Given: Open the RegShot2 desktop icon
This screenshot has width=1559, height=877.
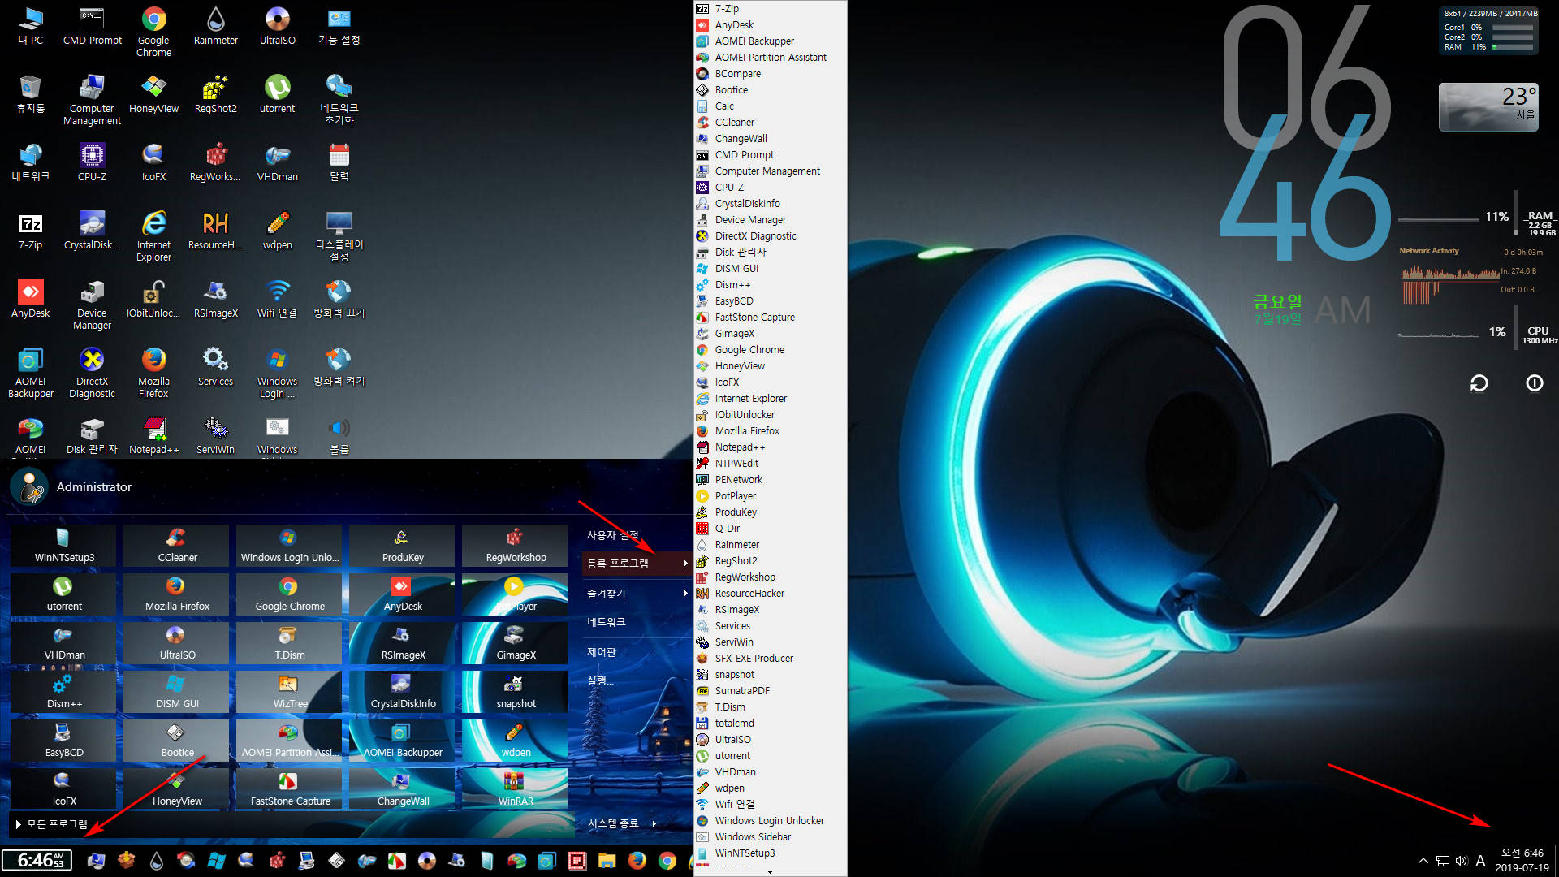Looking at the screenshot, I should click(x=215, y=94).
